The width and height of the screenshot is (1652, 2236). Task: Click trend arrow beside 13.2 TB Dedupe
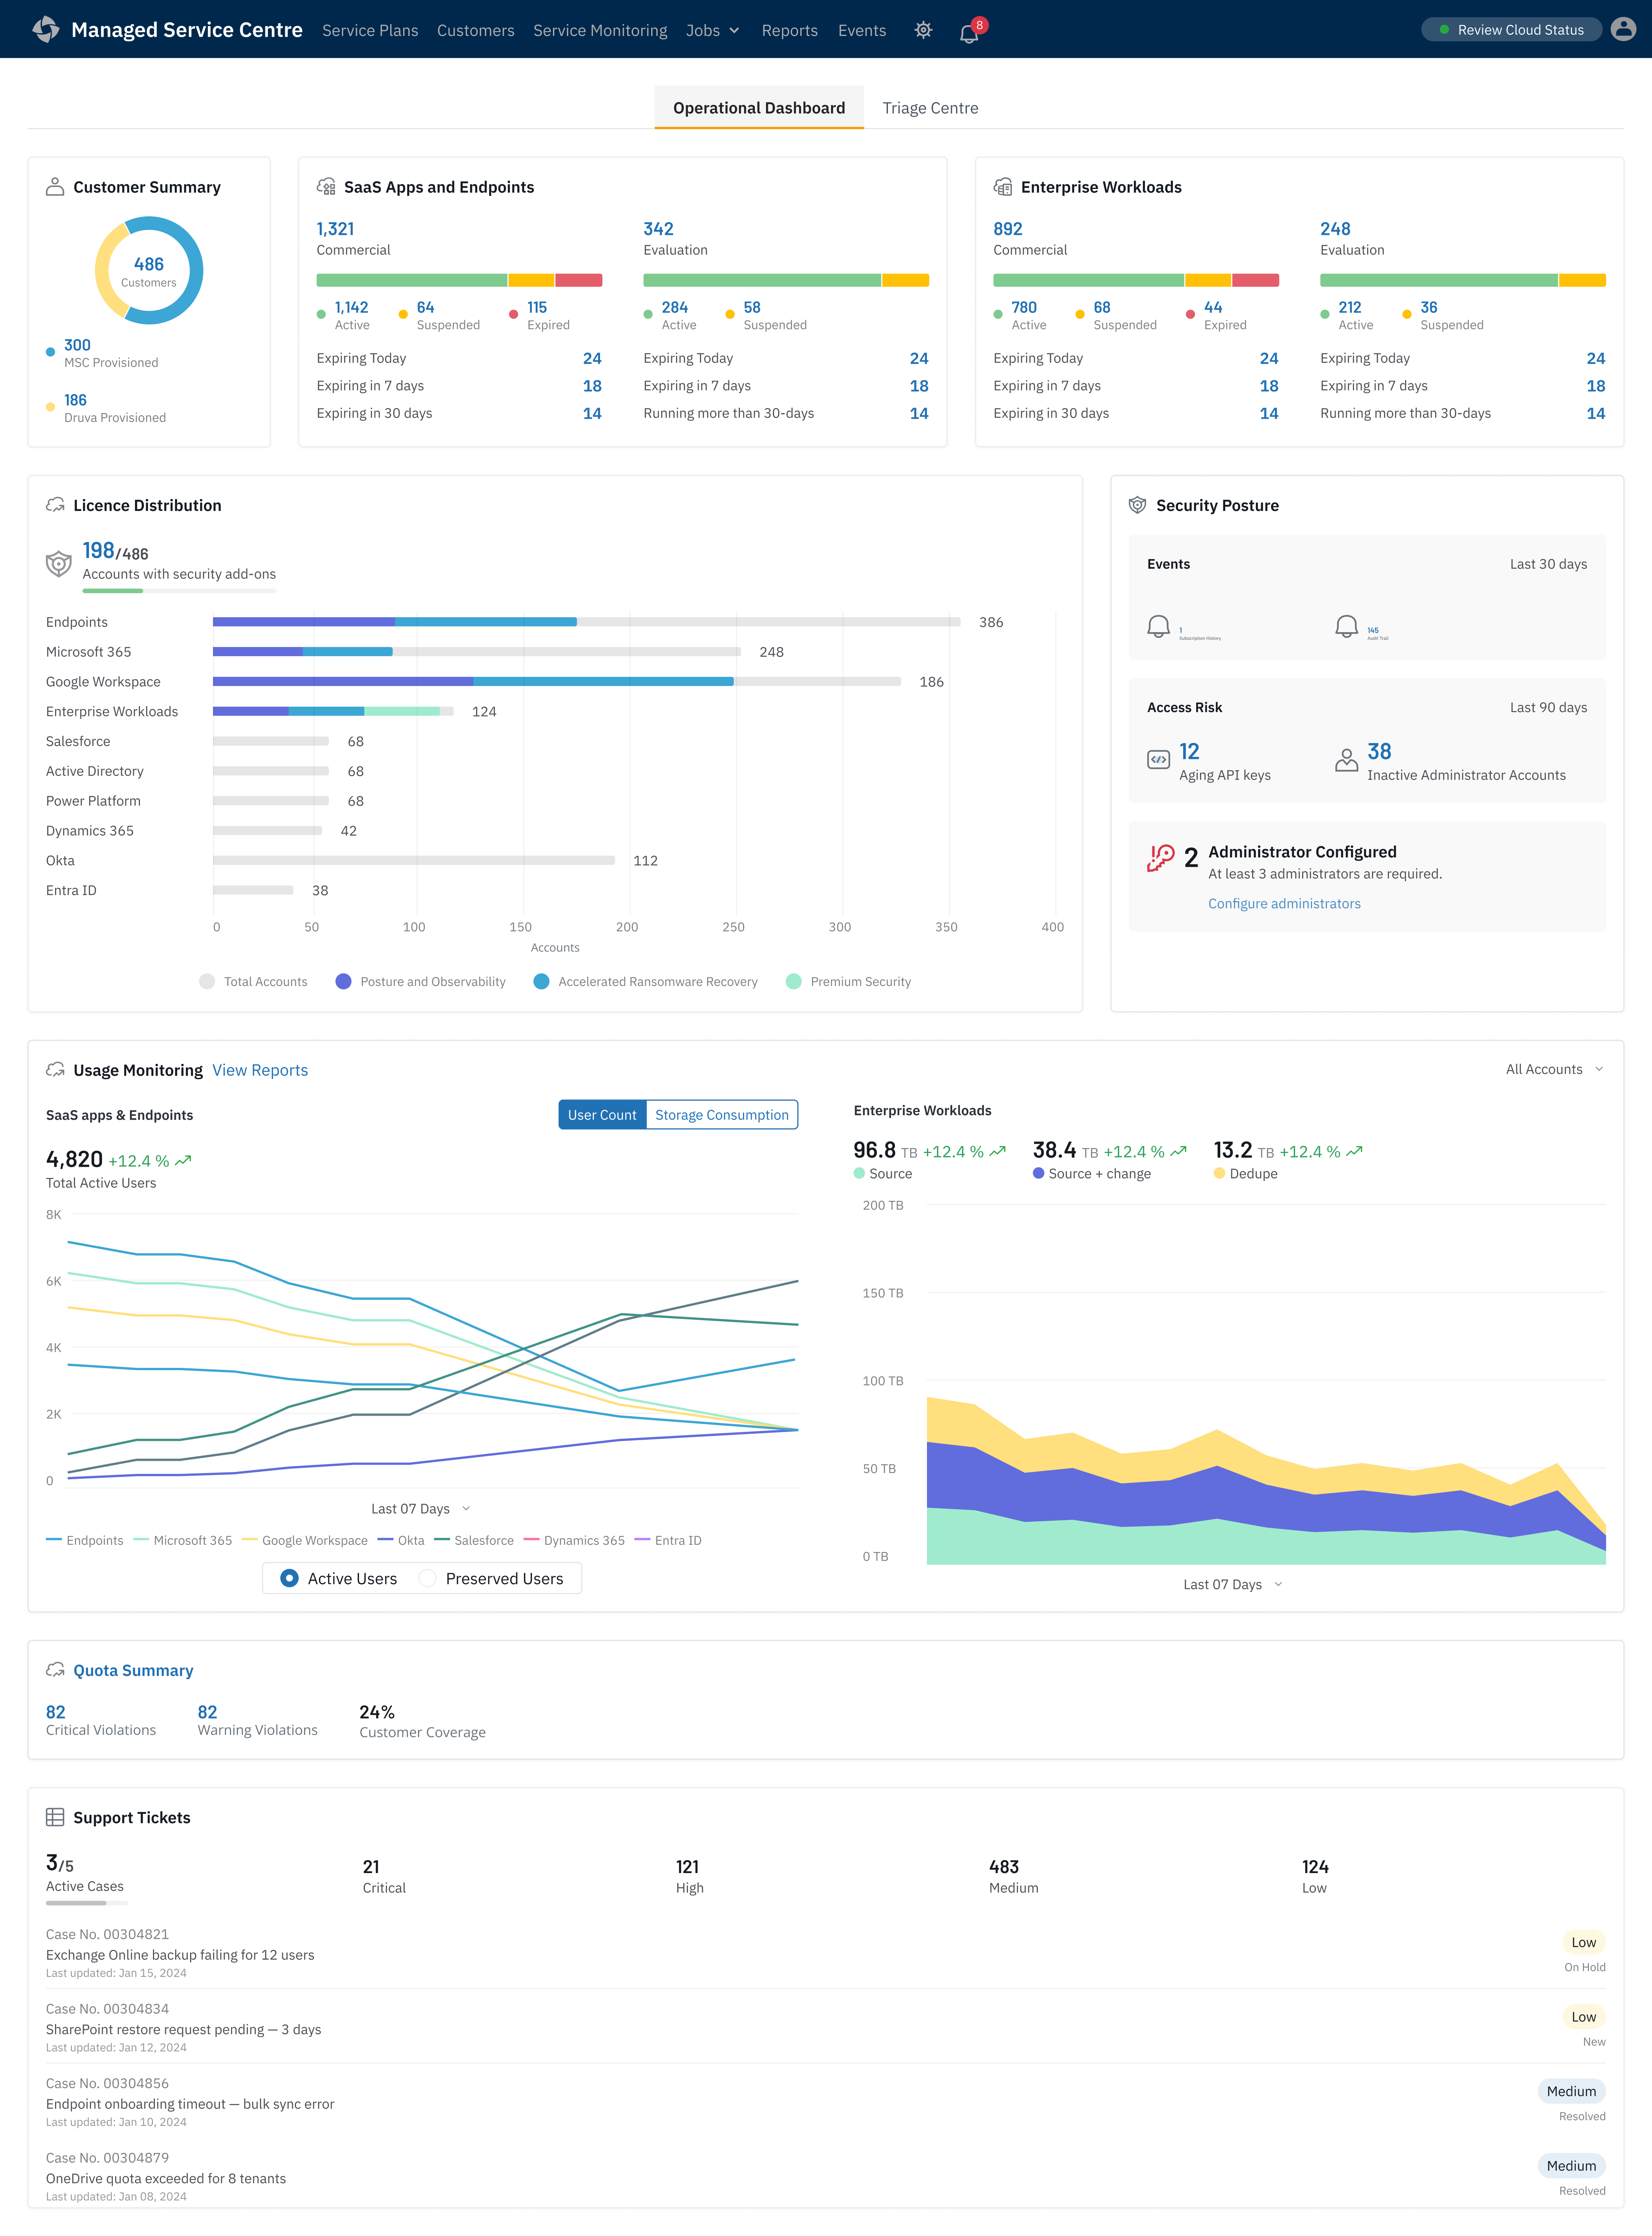(x=1354, y=1152)
